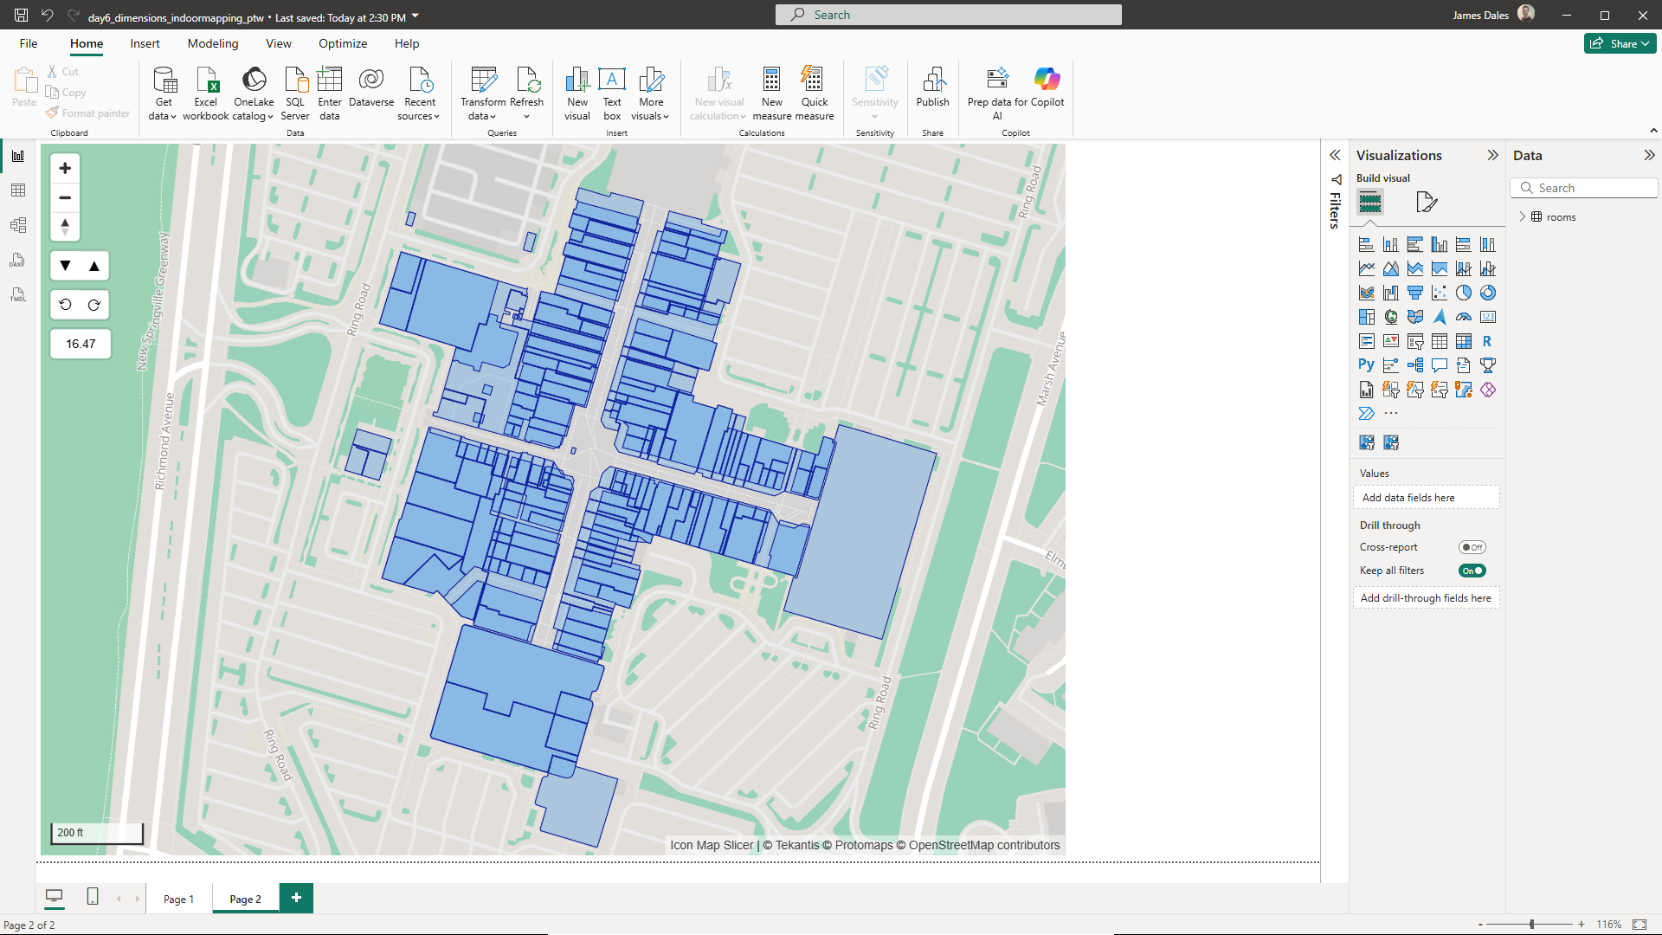This screenshot has height=935, width=1662.
Task: Switch to Page 1 tab
Action: point(178,899)
